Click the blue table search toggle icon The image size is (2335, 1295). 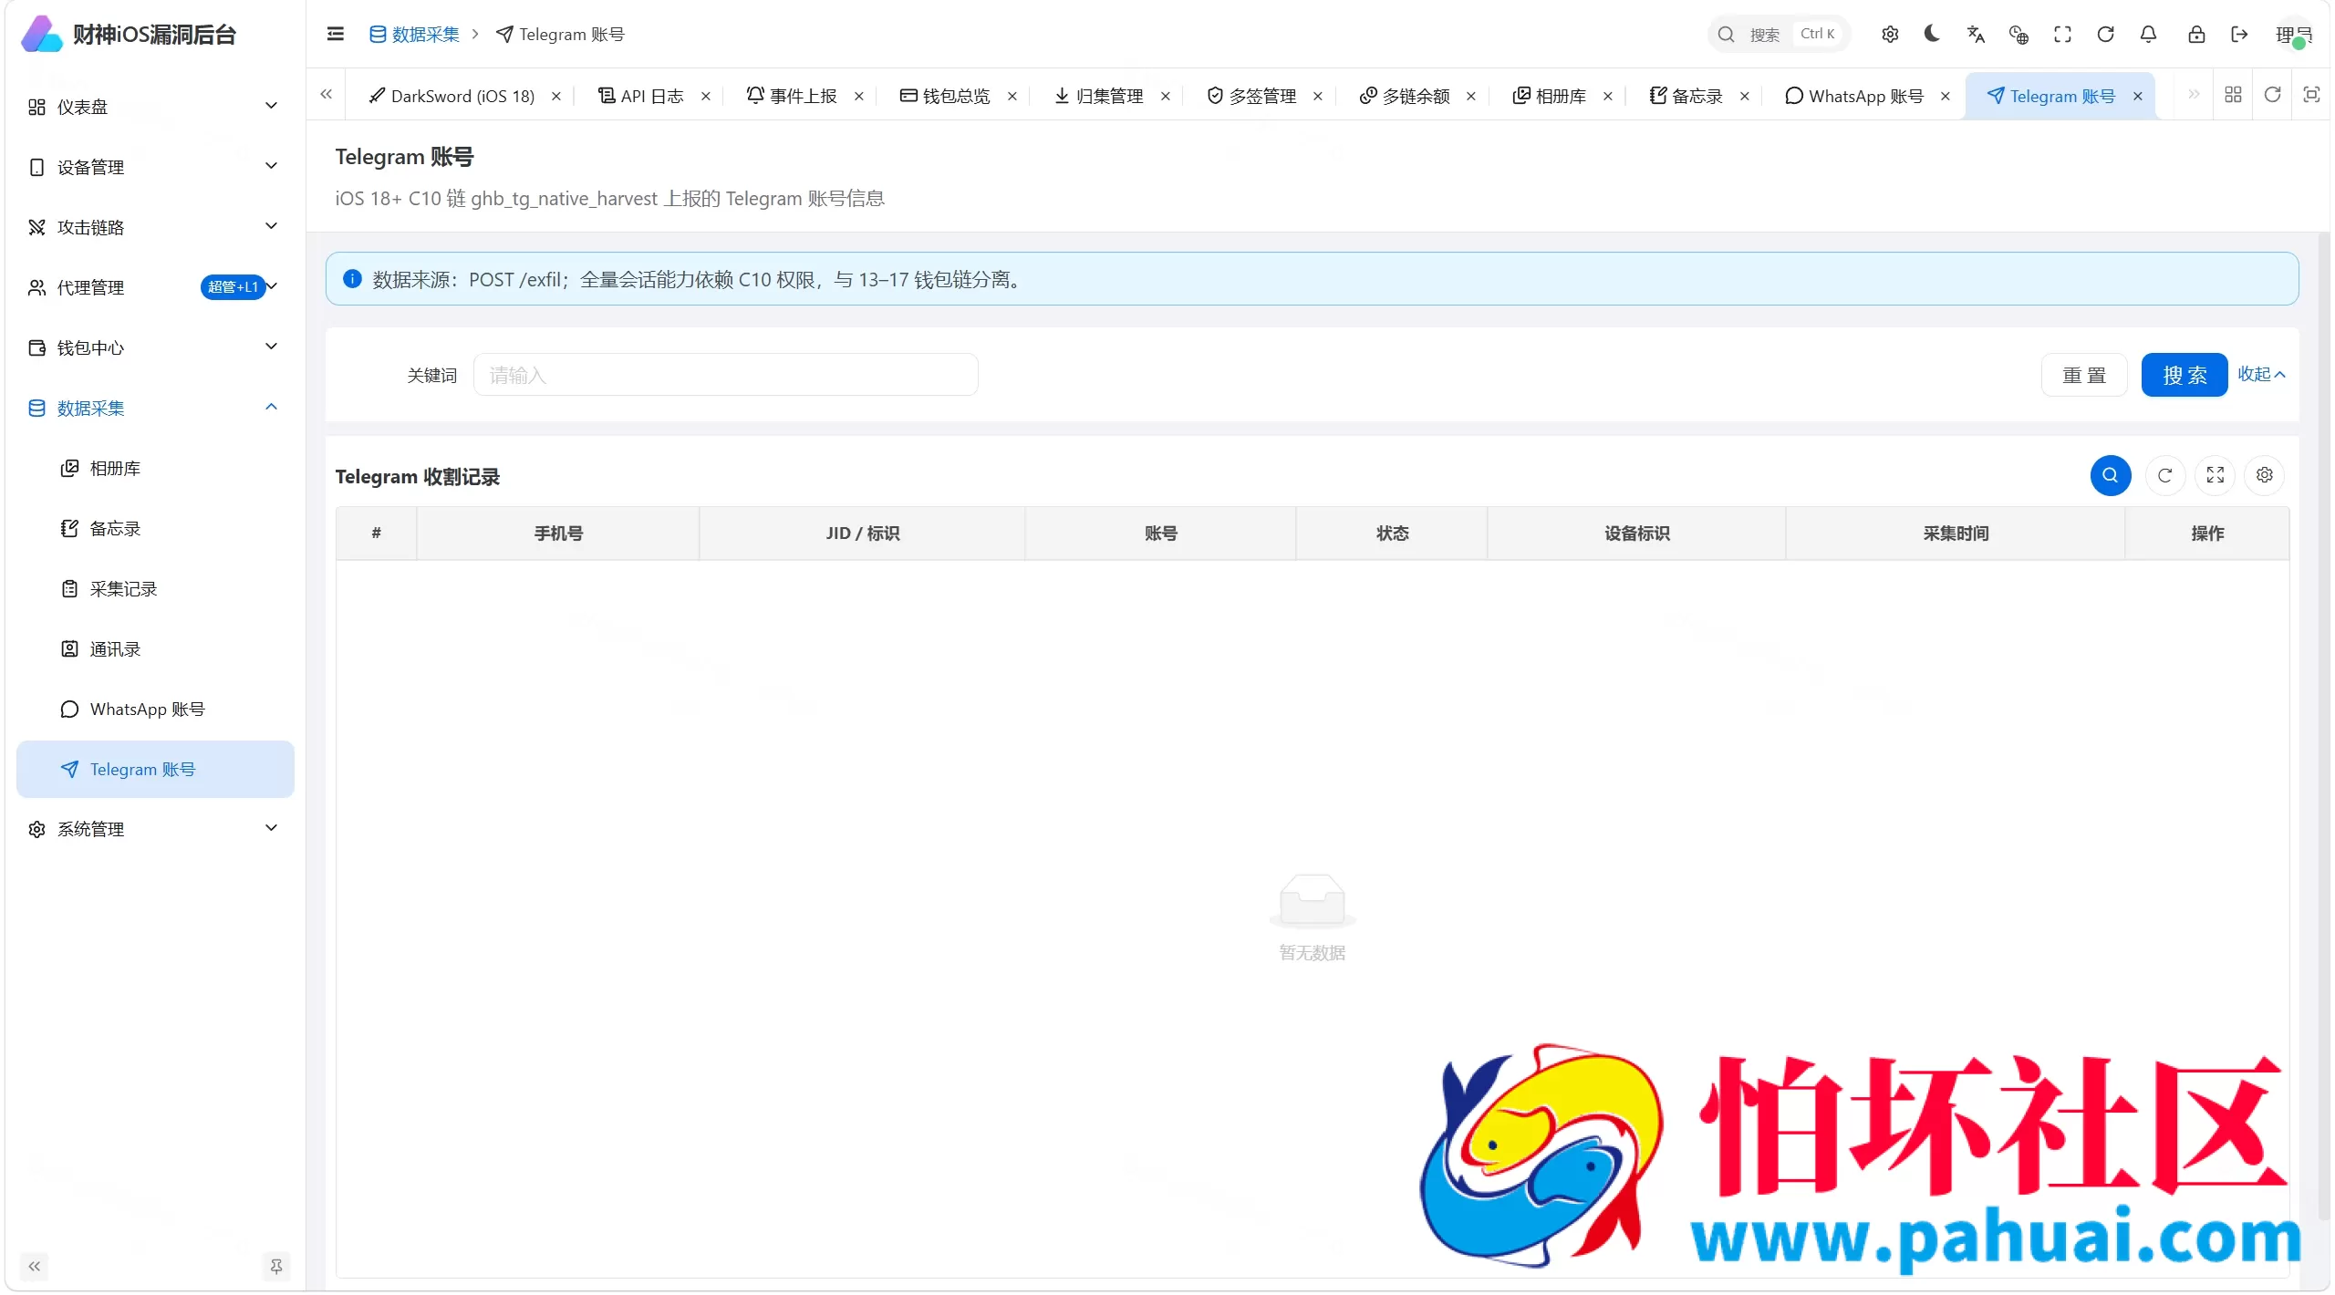click(x=2110, y=475)
